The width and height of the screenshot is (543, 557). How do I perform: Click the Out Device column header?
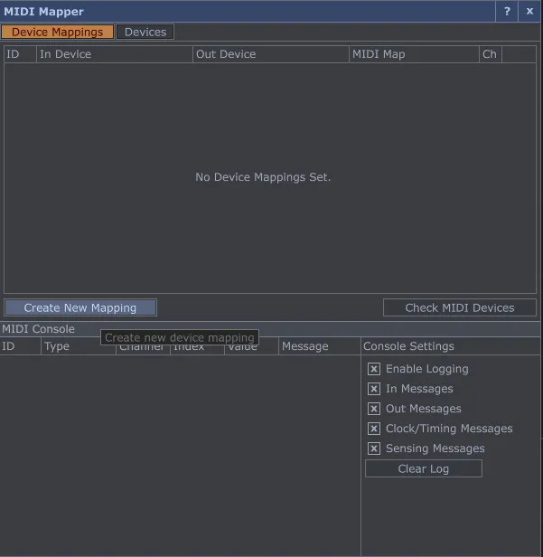(271, 54)
